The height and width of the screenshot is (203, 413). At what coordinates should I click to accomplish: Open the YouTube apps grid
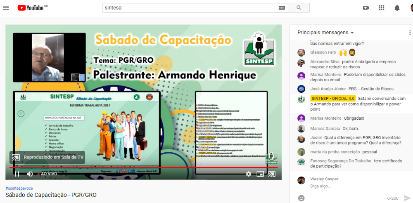pyautogui.click(x=382, y=8)
